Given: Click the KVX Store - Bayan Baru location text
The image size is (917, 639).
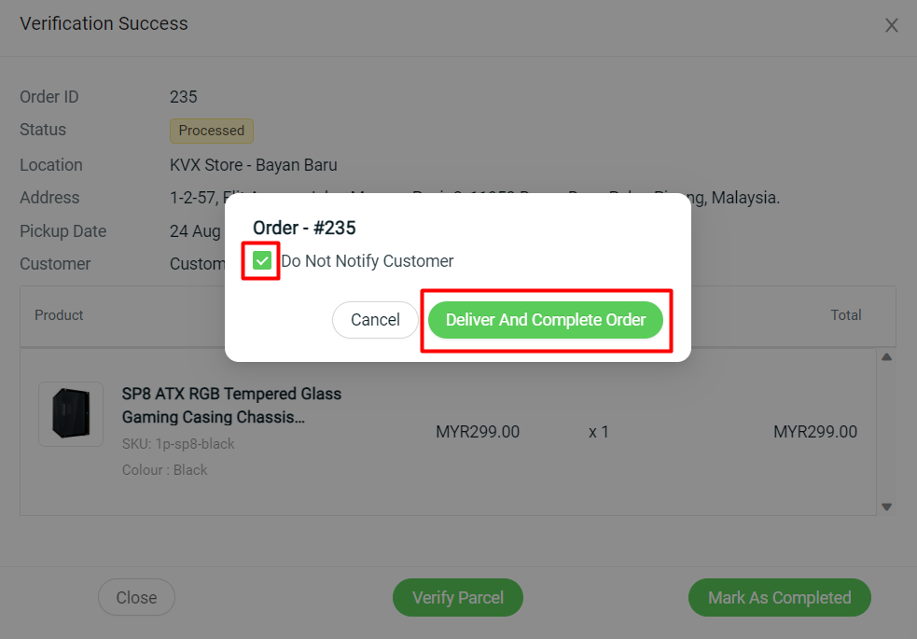Looking at the screenshot, I should click(253, 165).
